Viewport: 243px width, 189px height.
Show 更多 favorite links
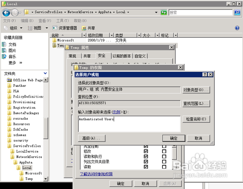(x=15, y=63)
